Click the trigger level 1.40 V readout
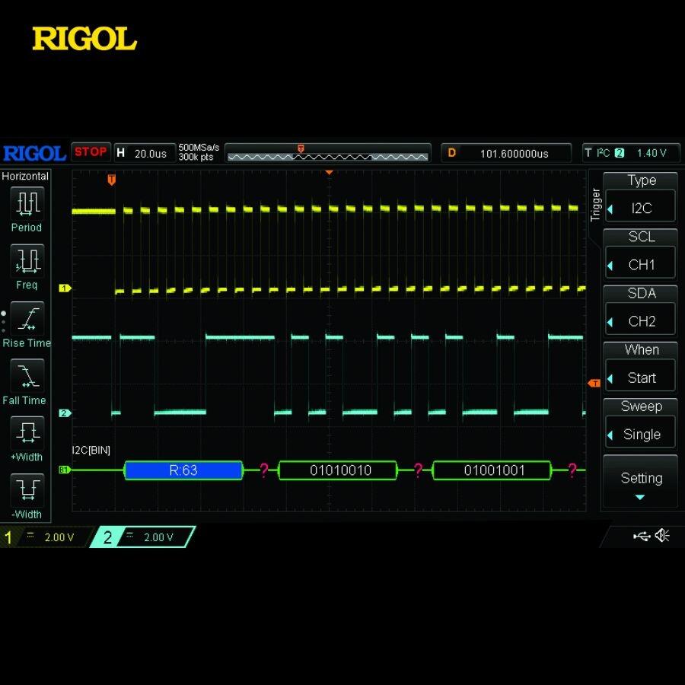The image size is (685, 685). tap(651, 153)
